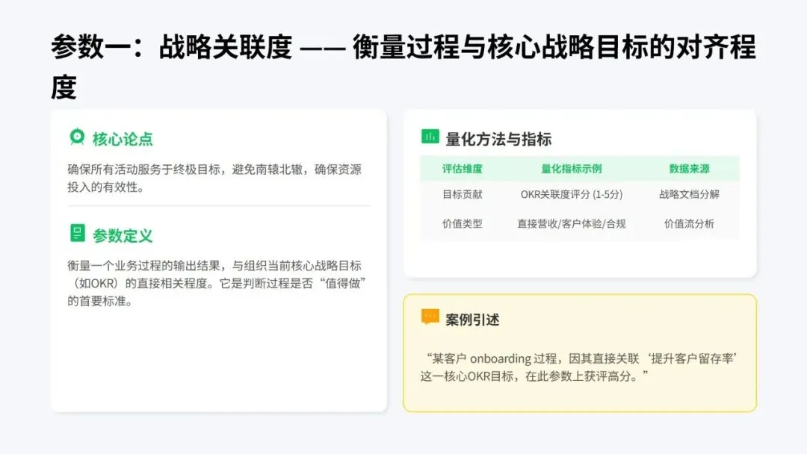807x454 pixels.
Task: Click the paragraph starting with 衡量一个业务过程
Action: [217, 283]
